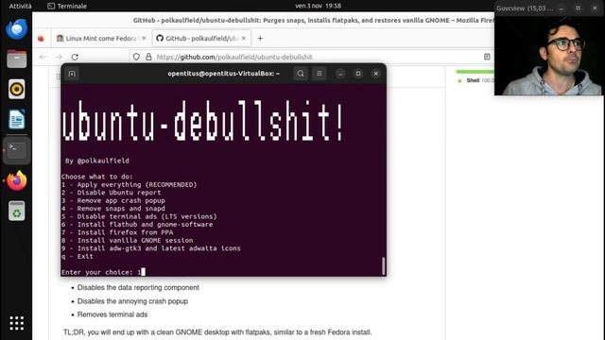This screenshot has height=340, width=605.
Task: Click "Disables the data reporting component" bullet
Action: pos(138,287)
